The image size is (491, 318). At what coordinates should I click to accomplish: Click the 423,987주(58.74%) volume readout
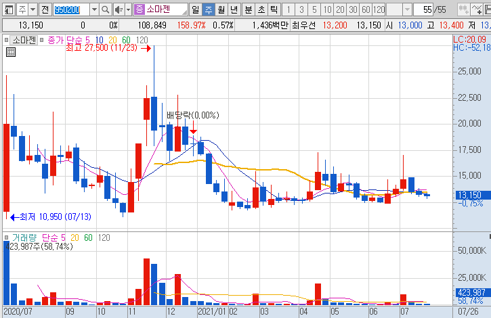tap(39, 246)
